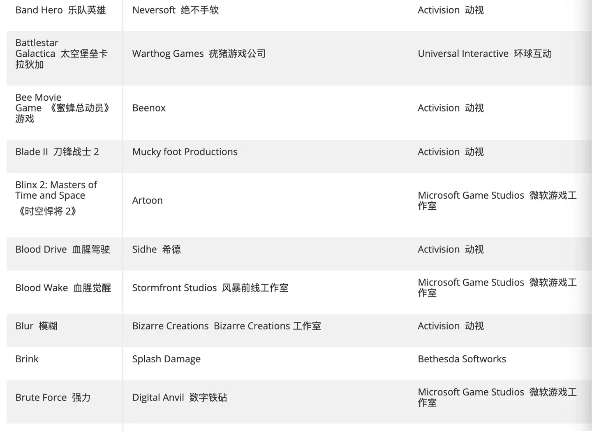Select the Digital Anvil developer for Brute Force
592x431 pixels.
[x=180, y=397]
